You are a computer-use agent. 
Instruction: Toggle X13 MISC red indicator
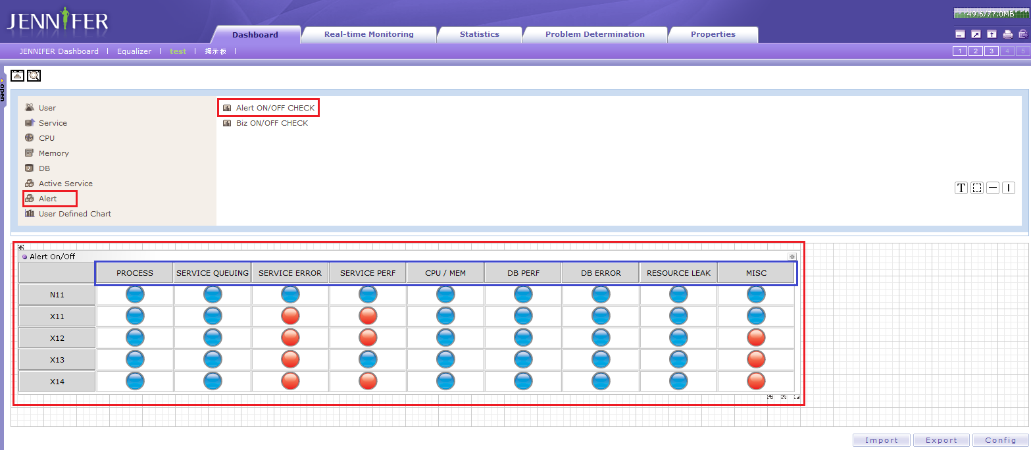[756, 360]
